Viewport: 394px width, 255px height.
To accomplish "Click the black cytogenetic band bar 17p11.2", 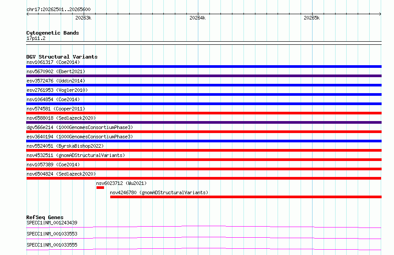I will click(x=204, y=43).
